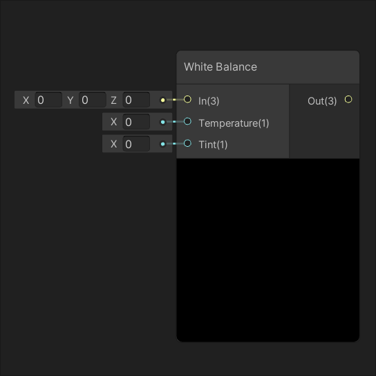Click the Tint(1) port label
Screen dimensions: 376x376
(x=213, y=145)
